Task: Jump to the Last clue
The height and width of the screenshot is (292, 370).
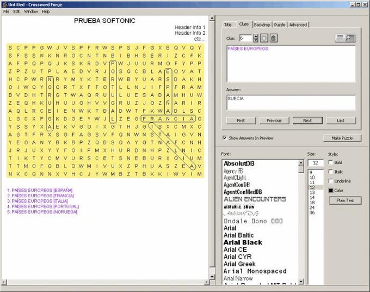Action: (x=341, y=120)
